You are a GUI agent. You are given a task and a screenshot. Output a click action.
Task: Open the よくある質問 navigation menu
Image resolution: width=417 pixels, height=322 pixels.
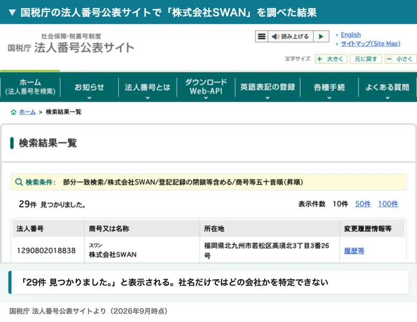tap(387, 87)
